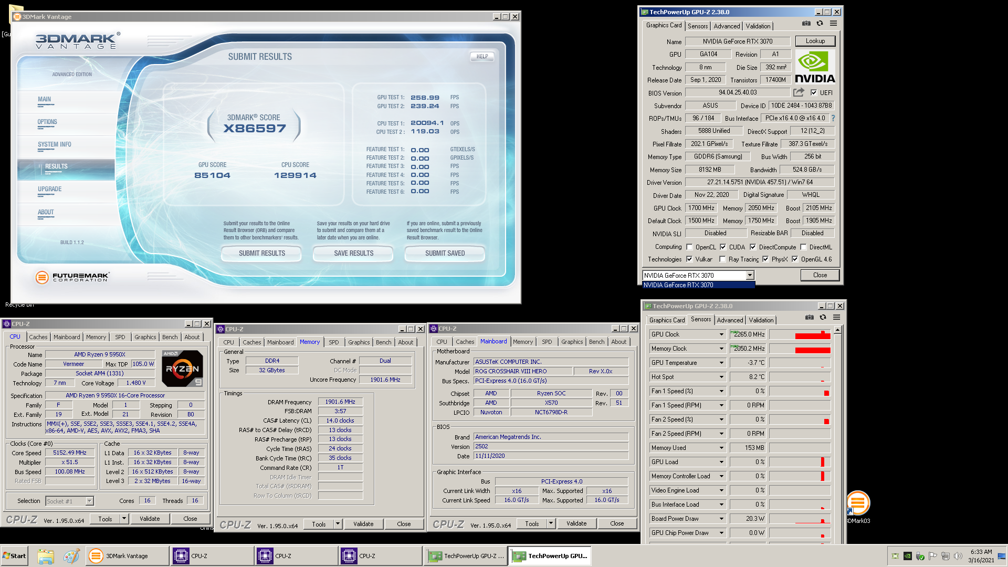Click the Submit Saved button
Image resolution: width=1008 pixels, height=567 pixels.
click(445, 254)
